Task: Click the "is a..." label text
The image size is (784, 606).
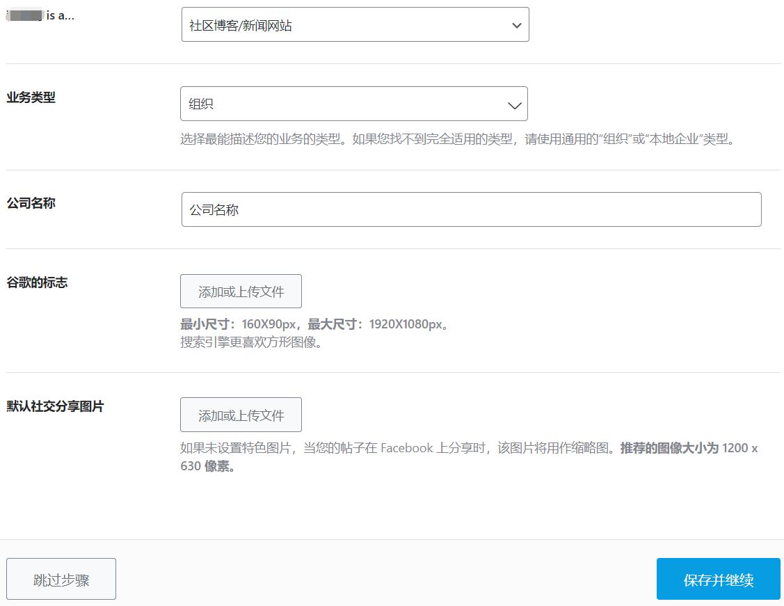Action: [x=61, y=15]
